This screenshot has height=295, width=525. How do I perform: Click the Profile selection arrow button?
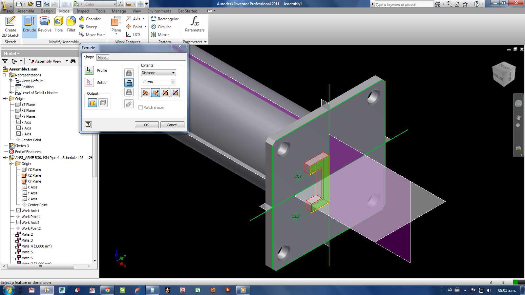[89, 70]
